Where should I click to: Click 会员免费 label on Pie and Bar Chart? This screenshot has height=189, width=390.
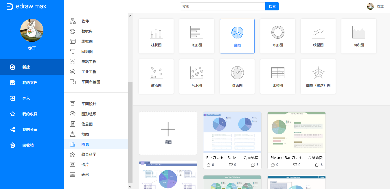(x=315, y=157)
